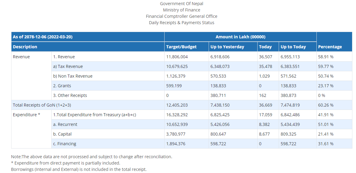Select the Percentage column header
This screenshot has height=173, width=356.
[x=330, y=47]
